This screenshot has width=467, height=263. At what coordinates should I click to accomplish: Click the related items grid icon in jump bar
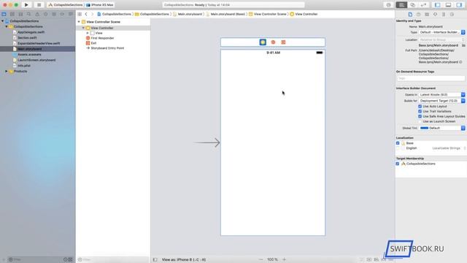(80, 14)
